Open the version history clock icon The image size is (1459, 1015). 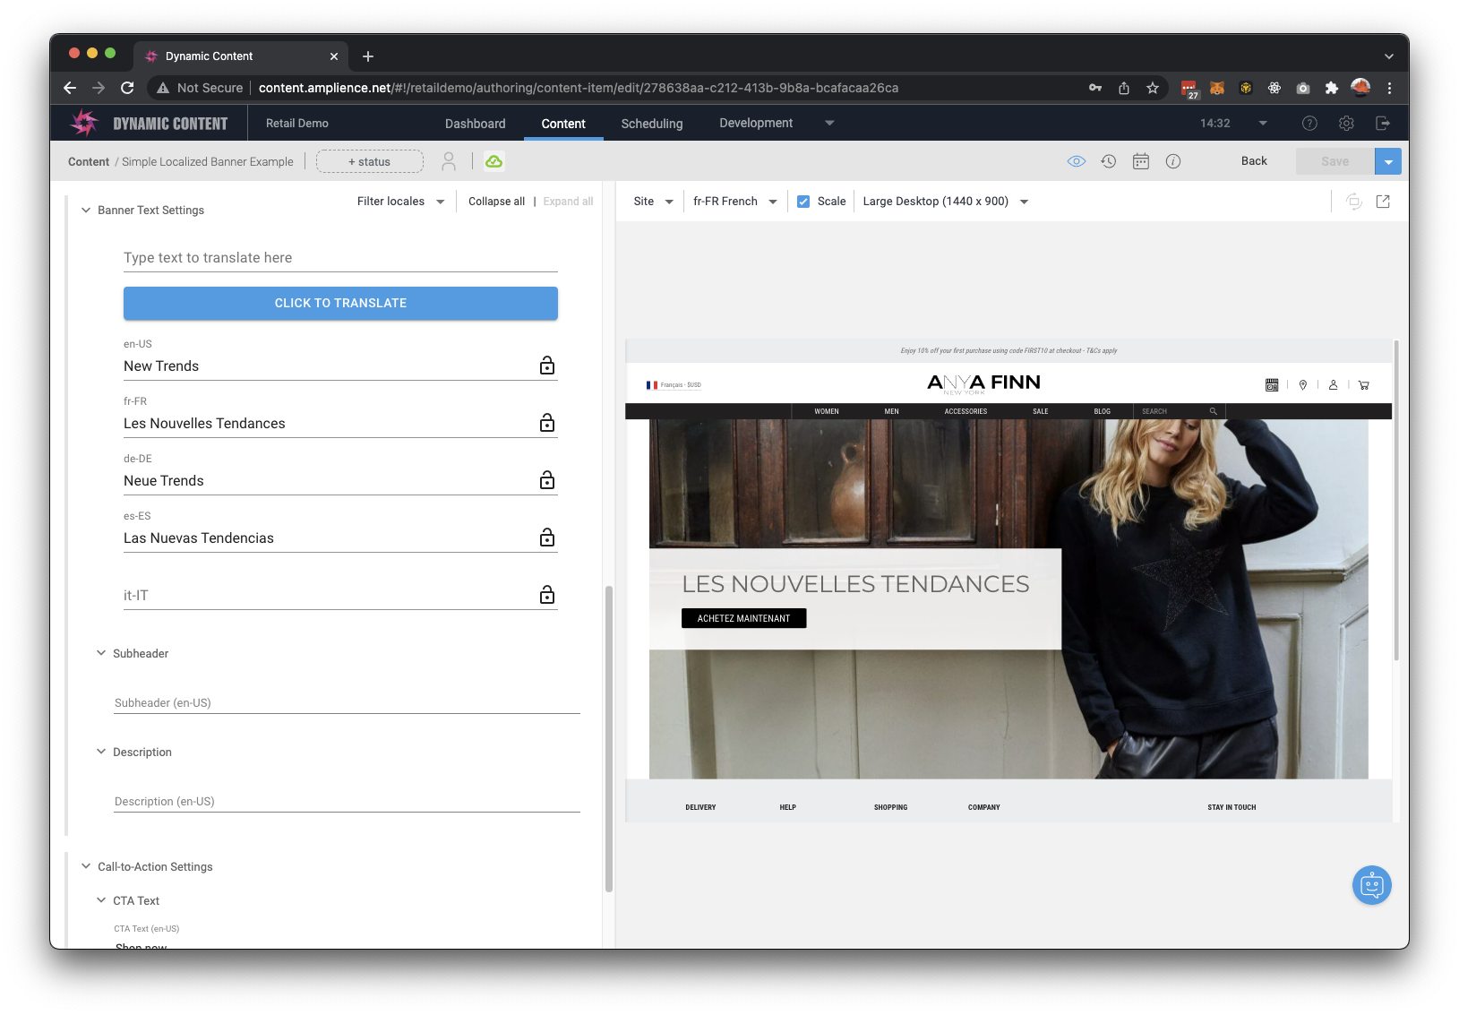[1109, 161]
